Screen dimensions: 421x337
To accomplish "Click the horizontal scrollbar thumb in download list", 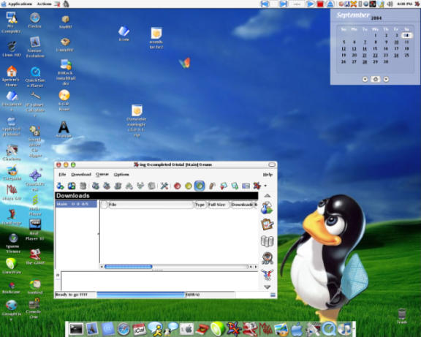I will [129, 267].
